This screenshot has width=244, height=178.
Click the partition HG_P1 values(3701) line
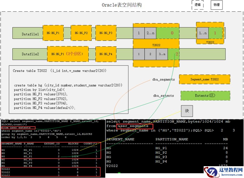click(x=41, y=94)
